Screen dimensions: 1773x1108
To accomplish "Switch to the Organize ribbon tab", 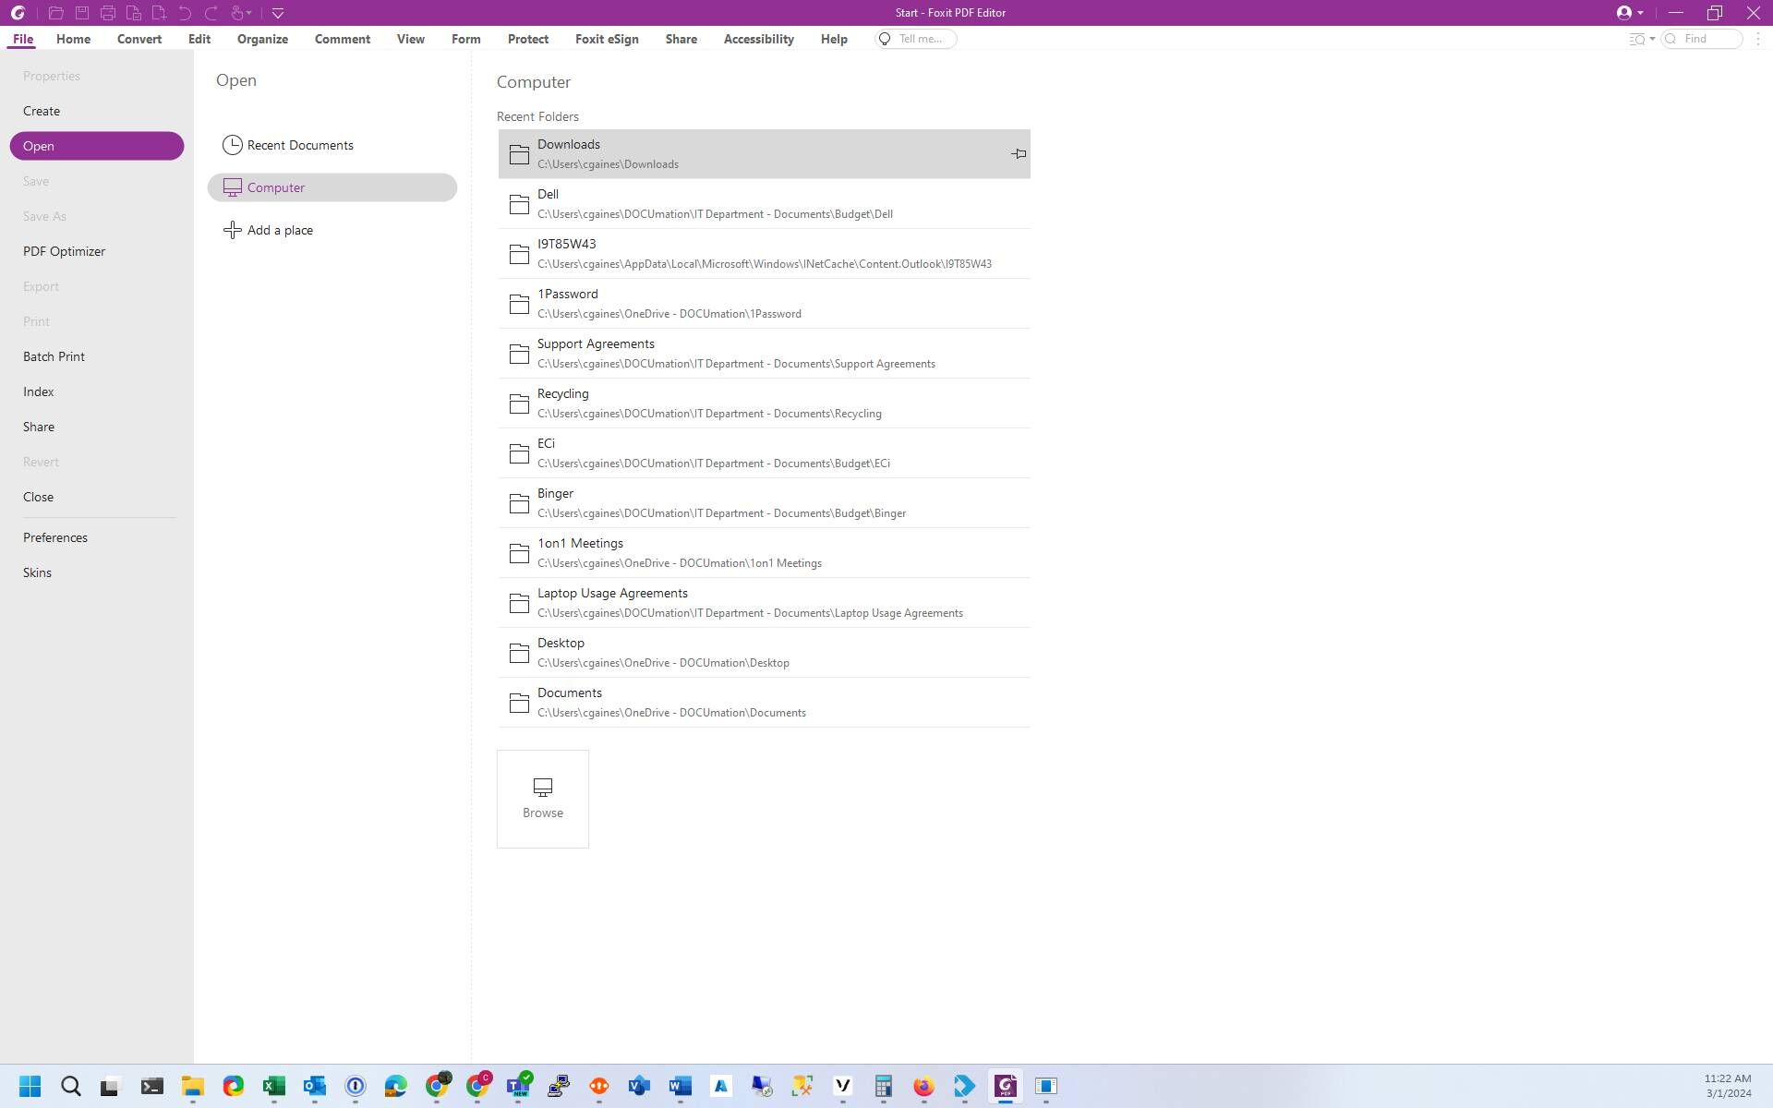I will point(262,39).
